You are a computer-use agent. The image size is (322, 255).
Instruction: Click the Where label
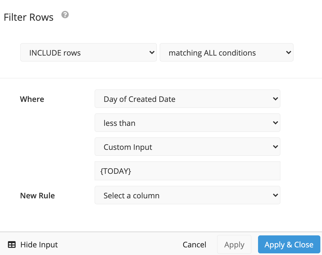[32, 99]
